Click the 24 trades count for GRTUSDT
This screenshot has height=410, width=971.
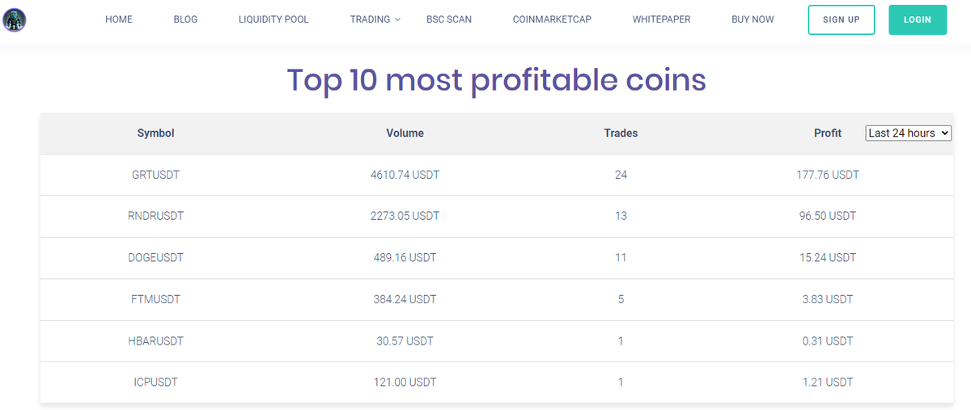coord(621,175)
